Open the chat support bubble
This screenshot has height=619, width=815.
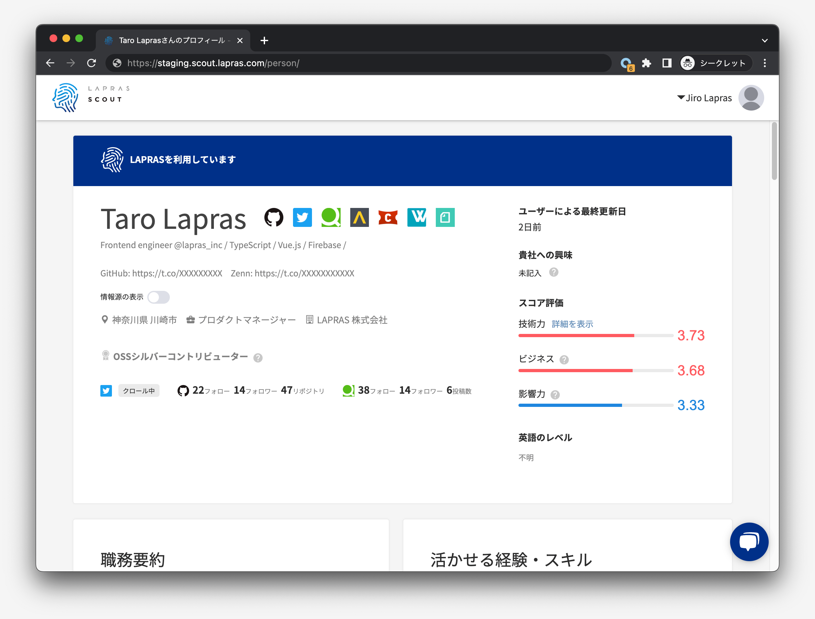click(x=749, y=542)
